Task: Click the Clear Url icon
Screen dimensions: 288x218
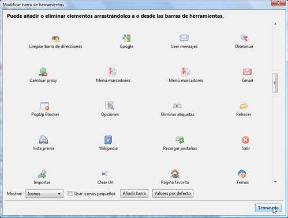Action: [x=105, y=174]
